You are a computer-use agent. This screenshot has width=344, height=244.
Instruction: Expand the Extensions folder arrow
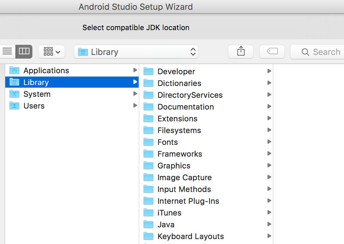(x=269, y=118)
